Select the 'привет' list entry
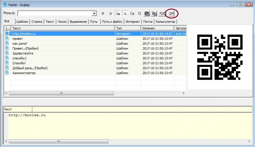This screenshot has width=255, height=147. point(18,39)
